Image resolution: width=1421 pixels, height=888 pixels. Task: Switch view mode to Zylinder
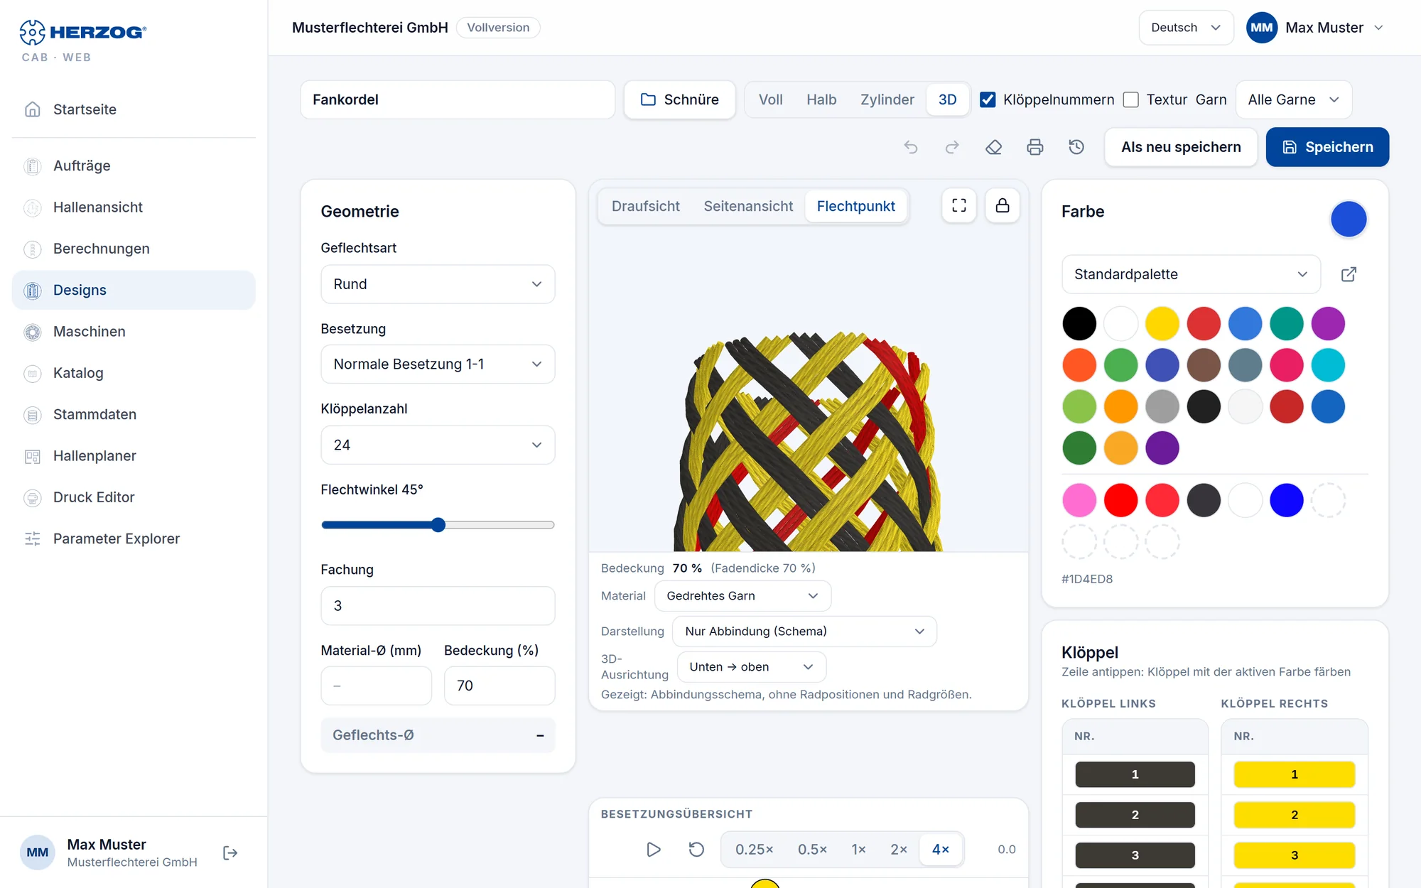[887, 99]
